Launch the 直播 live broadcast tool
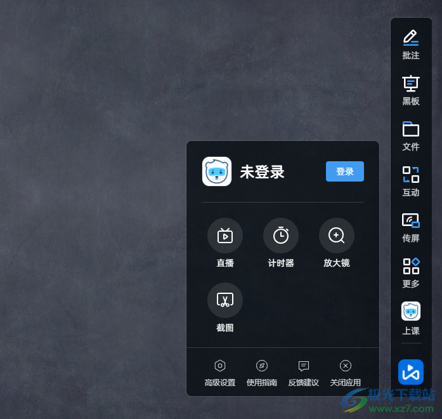The image size is (442, 419). coord(225,236)
